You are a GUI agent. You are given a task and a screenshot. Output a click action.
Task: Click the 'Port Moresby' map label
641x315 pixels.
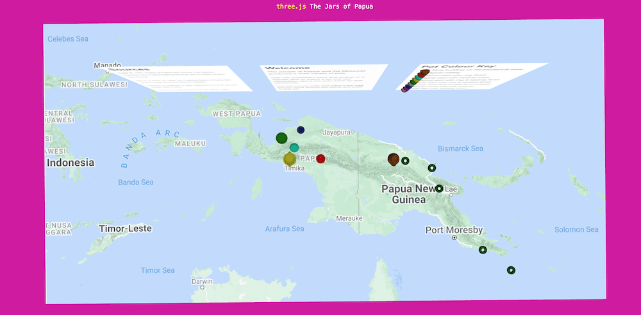[x=454, y=230]
